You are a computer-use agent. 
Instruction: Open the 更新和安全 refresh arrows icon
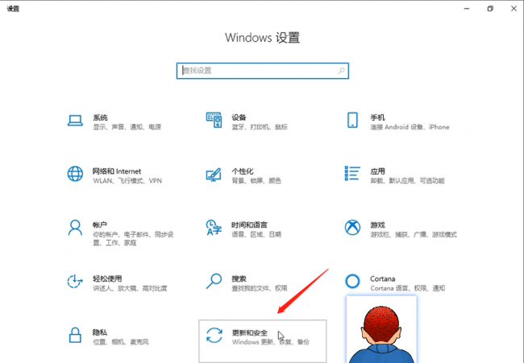pyautogui.click(x=214, y=335)
